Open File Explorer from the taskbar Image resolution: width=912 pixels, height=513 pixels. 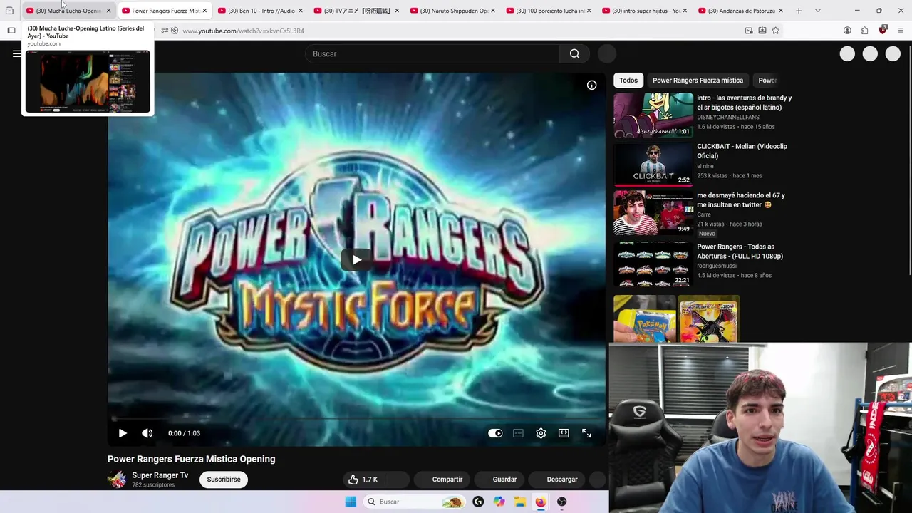point(520,502)
